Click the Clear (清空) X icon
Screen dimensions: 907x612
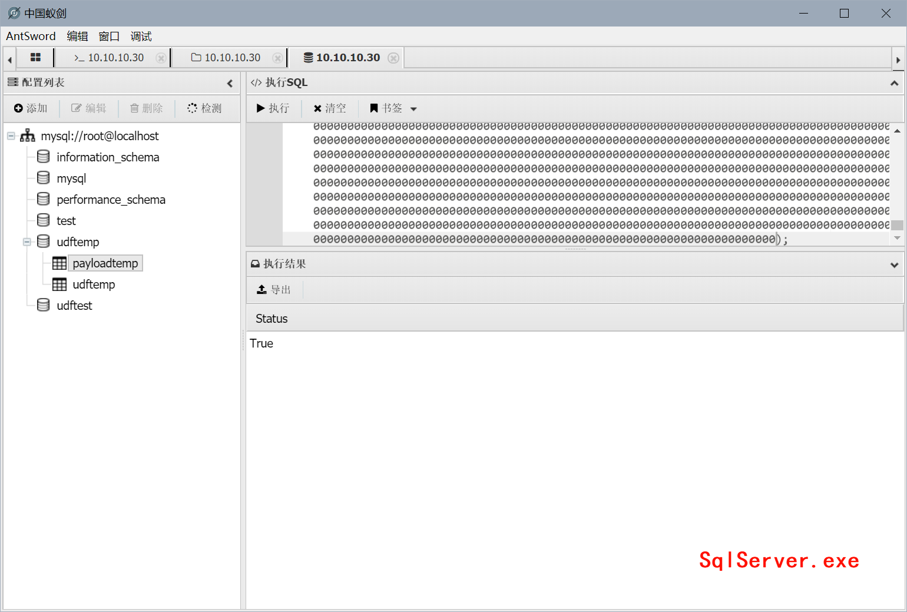point(317,108)
